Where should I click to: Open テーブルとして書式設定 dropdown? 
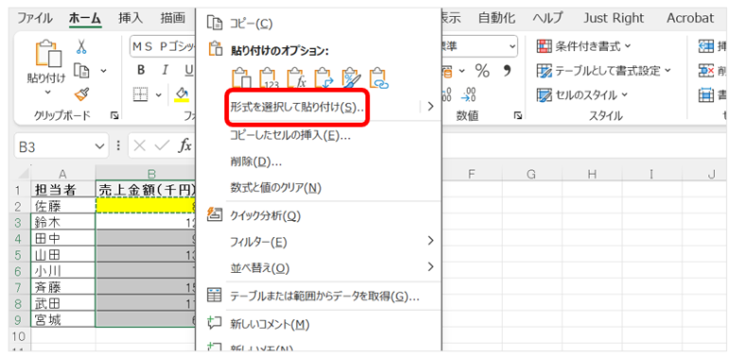[x=604, y=71]
